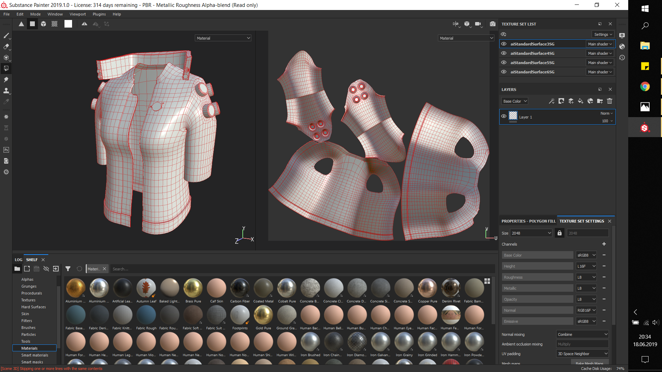Image resolution: width=662 pixels, height=372 pixels.
Task: Expand the Base Color channel dropdown
Action: tap(586, 255)
